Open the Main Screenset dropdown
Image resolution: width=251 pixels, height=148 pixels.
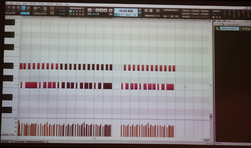point(77,8)
